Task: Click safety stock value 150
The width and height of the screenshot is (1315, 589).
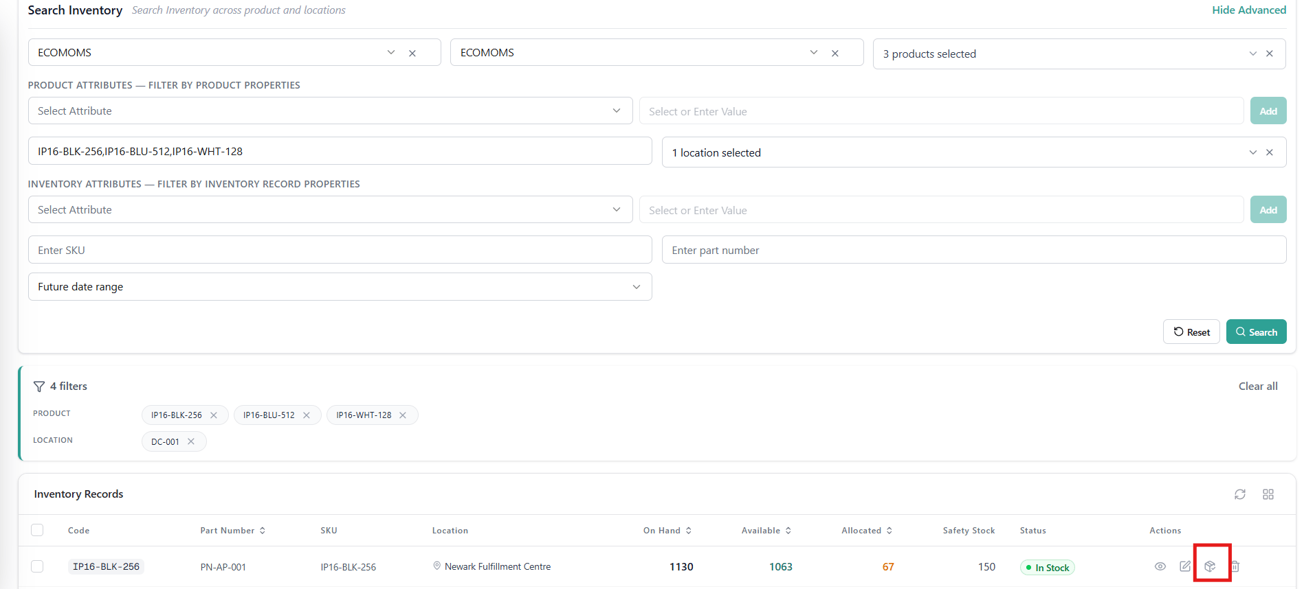Action: point(986,566)
